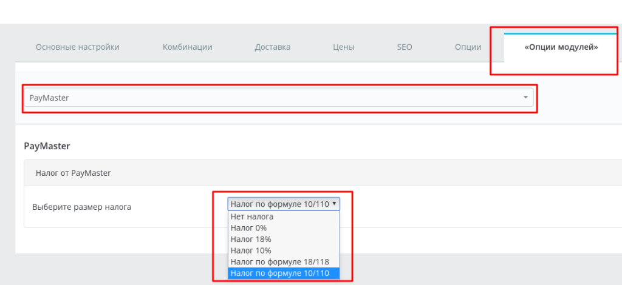This screenshot has width=622, height=285.
Task: Open the Основные настройки tab
Action: click(77, 47)
